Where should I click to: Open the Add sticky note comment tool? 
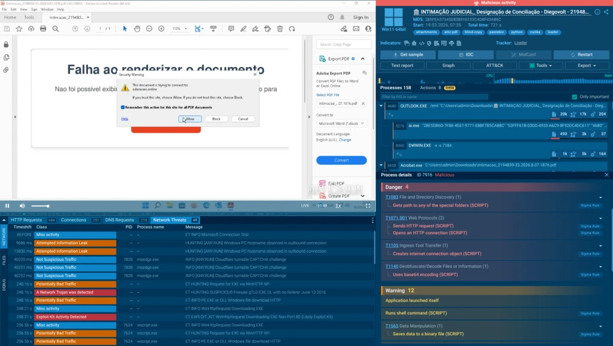[x=230, y=29]
